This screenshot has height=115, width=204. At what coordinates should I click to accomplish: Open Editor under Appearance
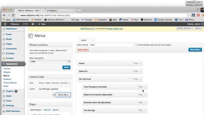click(x=6, y=86)
